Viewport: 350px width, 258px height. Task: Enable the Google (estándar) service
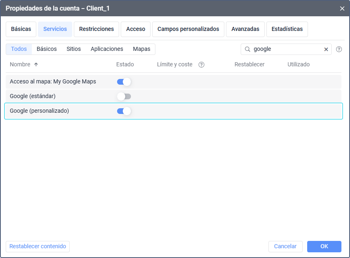click(124, 96)
